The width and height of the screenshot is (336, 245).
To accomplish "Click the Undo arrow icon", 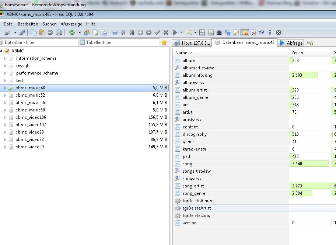I will [50, 32].
